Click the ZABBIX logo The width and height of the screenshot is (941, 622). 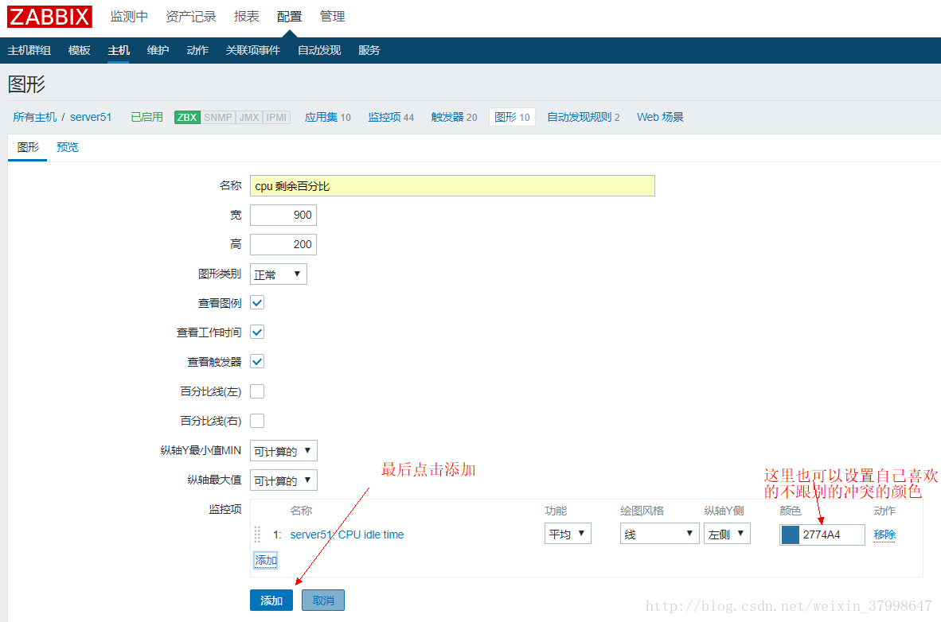50,17
